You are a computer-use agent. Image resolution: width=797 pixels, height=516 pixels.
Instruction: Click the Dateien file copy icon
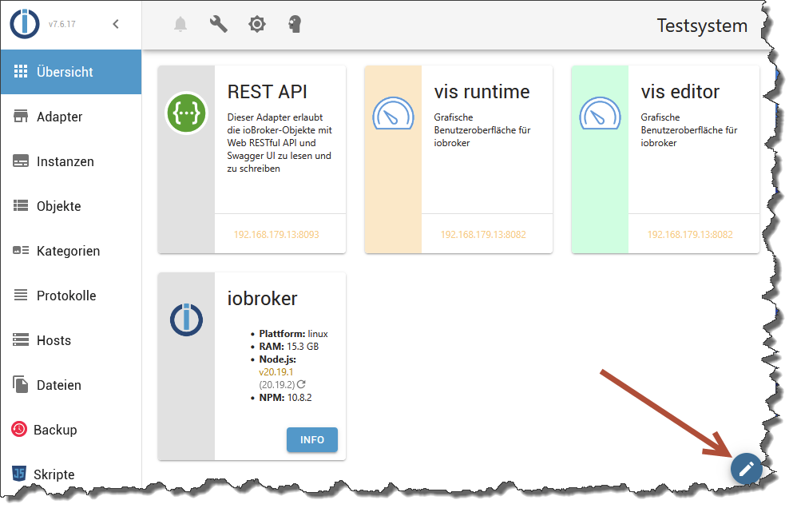coord(21,384)
